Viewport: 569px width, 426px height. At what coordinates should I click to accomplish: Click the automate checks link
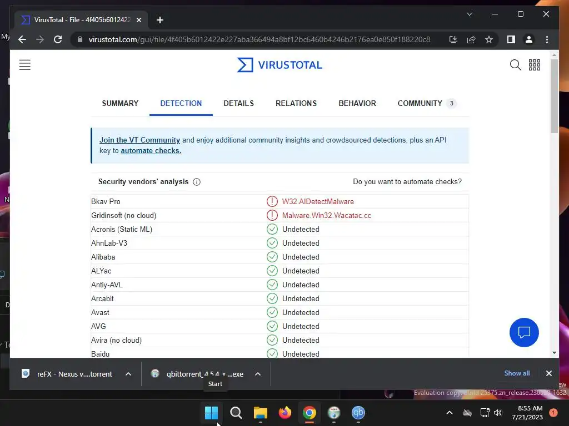[151, 151]
